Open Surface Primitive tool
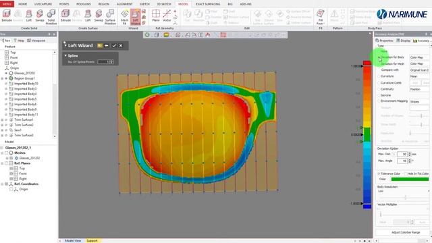432x243 pixels. point(110,17)
